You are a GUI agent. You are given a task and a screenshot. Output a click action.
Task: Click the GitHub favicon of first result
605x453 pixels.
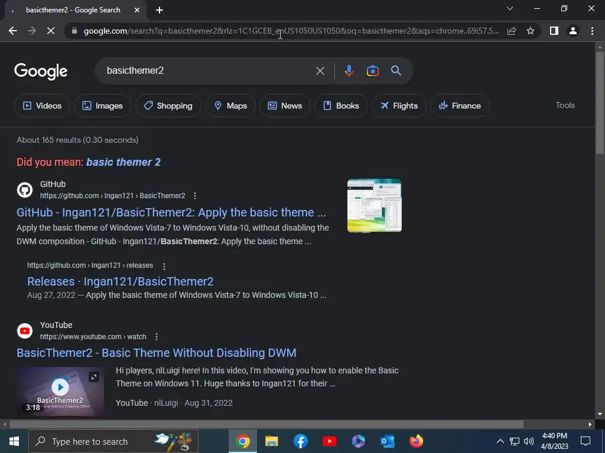(x=25, y=190)
